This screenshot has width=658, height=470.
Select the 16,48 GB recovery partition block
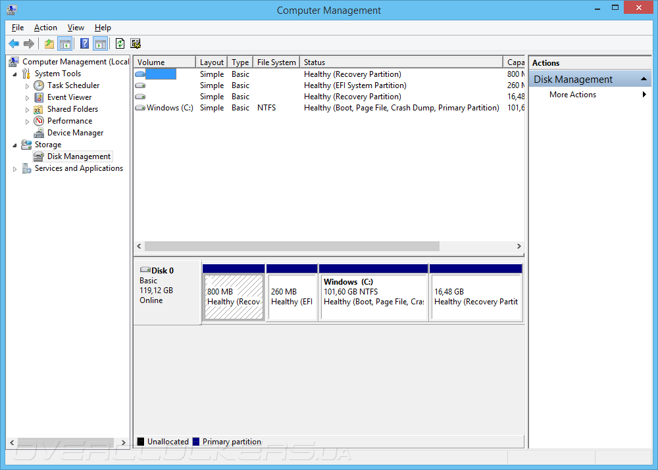click(476, 296)
